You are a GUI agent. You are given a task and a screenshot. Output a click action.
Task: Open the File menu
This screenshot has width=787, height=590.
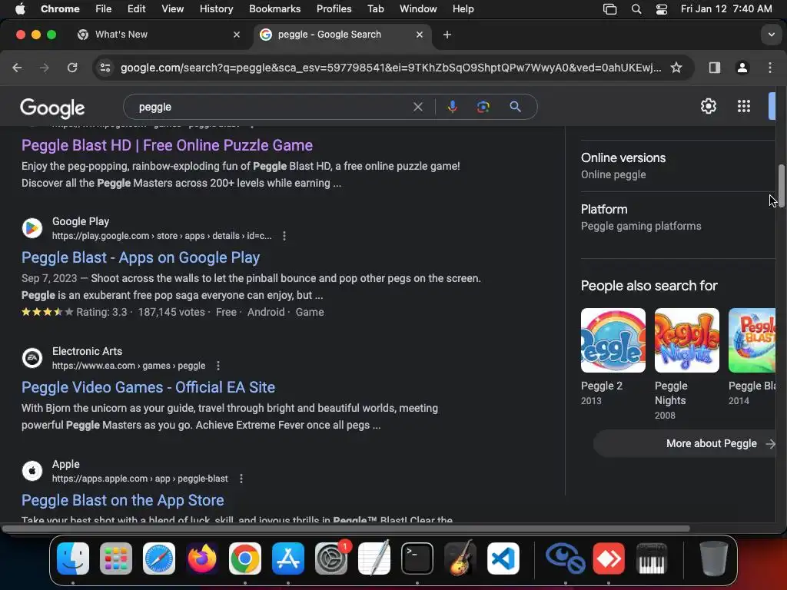click(104, 9)
